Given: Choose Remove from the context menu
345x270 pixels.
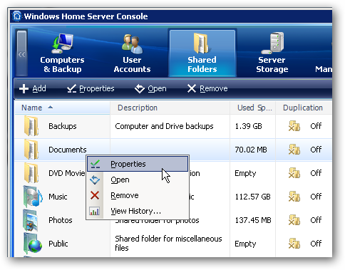Looking at the screenshot, I should click(x=138, y=195).
